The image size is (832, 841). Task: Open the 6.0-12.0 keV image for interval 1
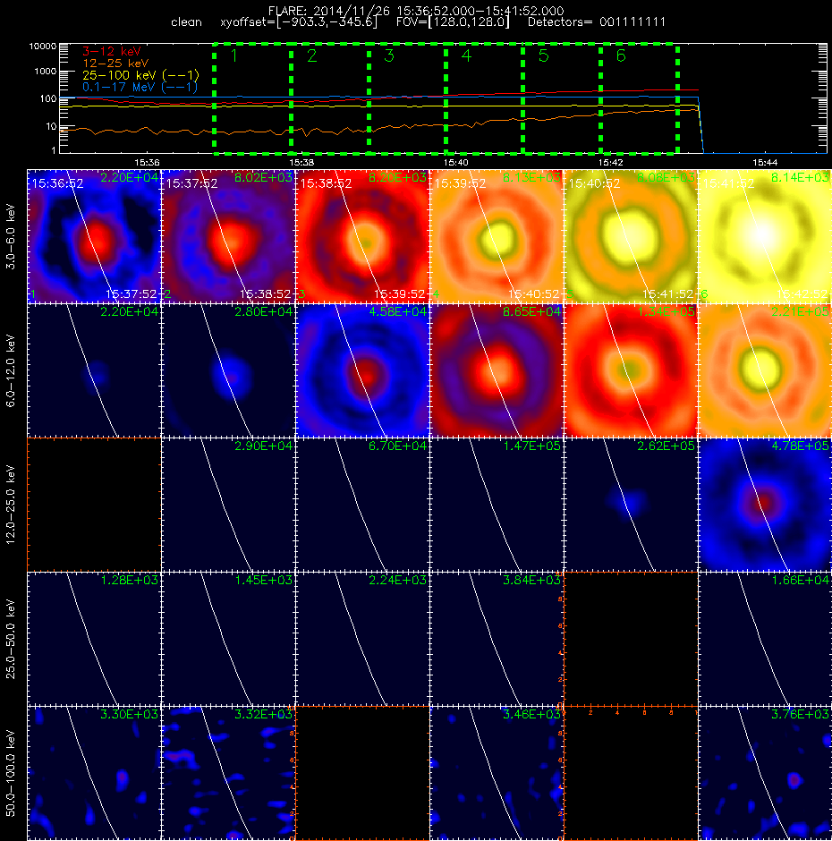[x=94, y=370]
